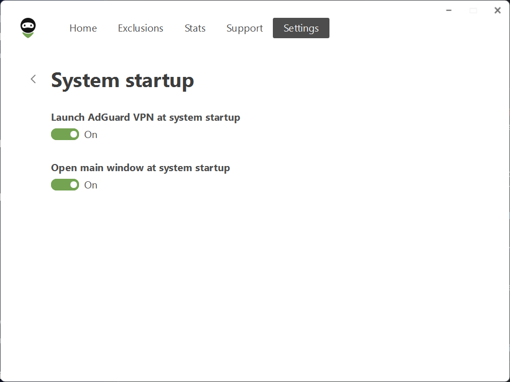Image resolution: width=510 pixels, height=382 pixels.
Task: Open the Home tab
Action: pyautogui.click(x=83, y=28)
